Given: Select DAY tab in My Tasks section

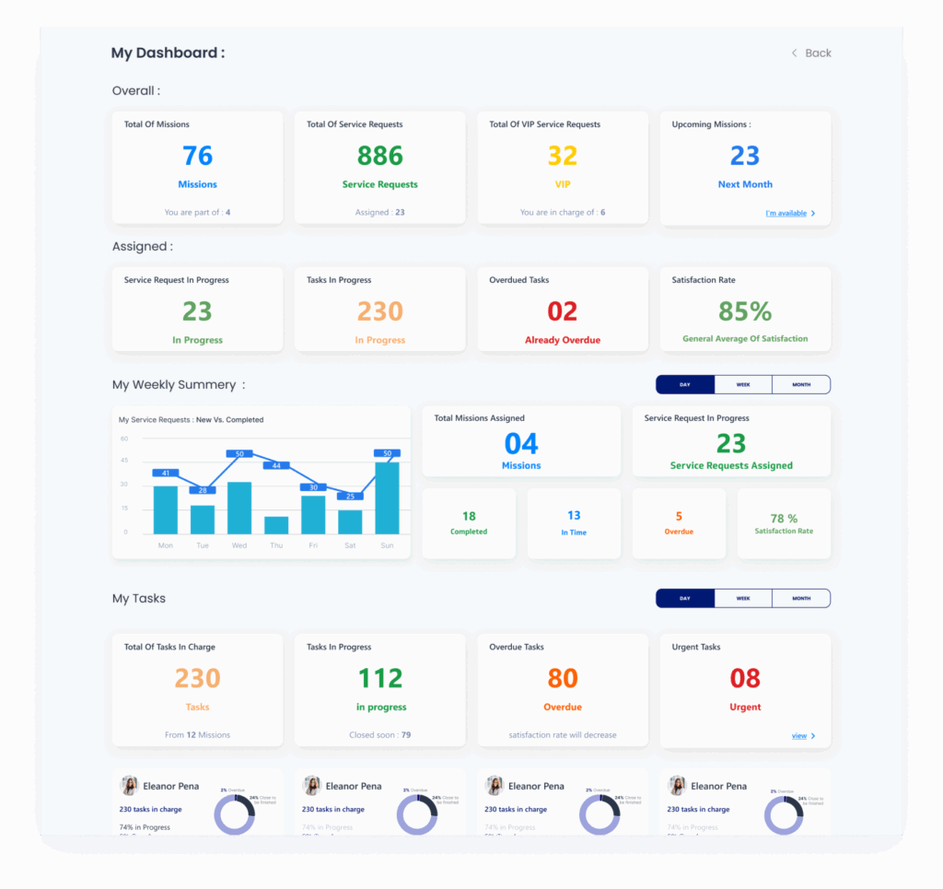Looking at the screenshot, I should tap(684, 599).
